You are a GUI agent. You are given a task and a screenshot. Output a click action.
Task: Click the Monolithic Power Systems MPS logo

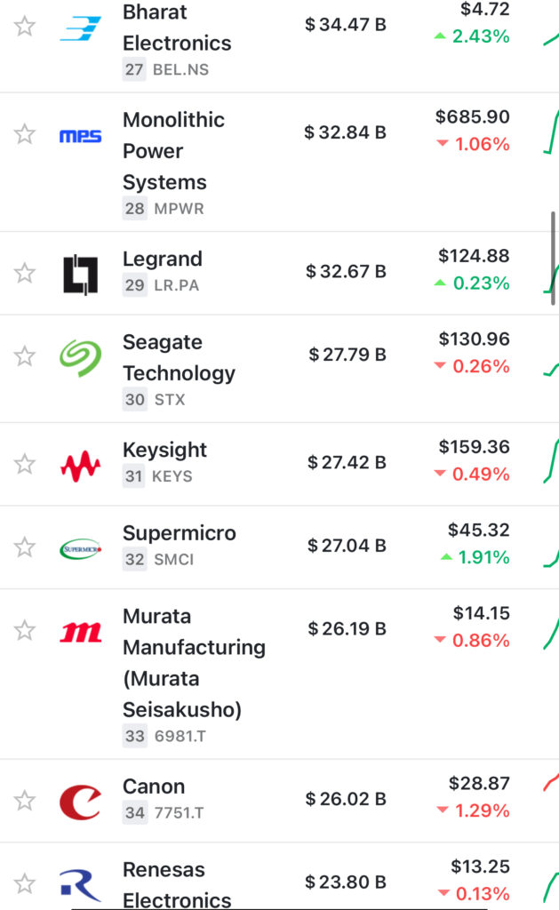pyautogui.click(x=80, y=136)
